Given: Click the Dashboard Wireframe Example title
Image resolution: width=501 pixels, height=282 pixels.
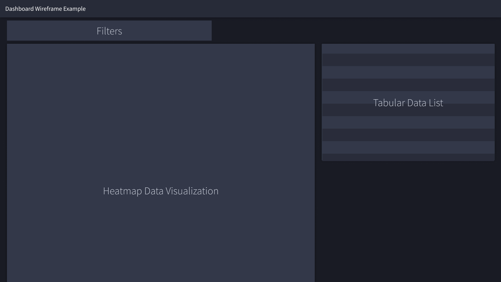Looking at the screenshot, I should 45,9.
